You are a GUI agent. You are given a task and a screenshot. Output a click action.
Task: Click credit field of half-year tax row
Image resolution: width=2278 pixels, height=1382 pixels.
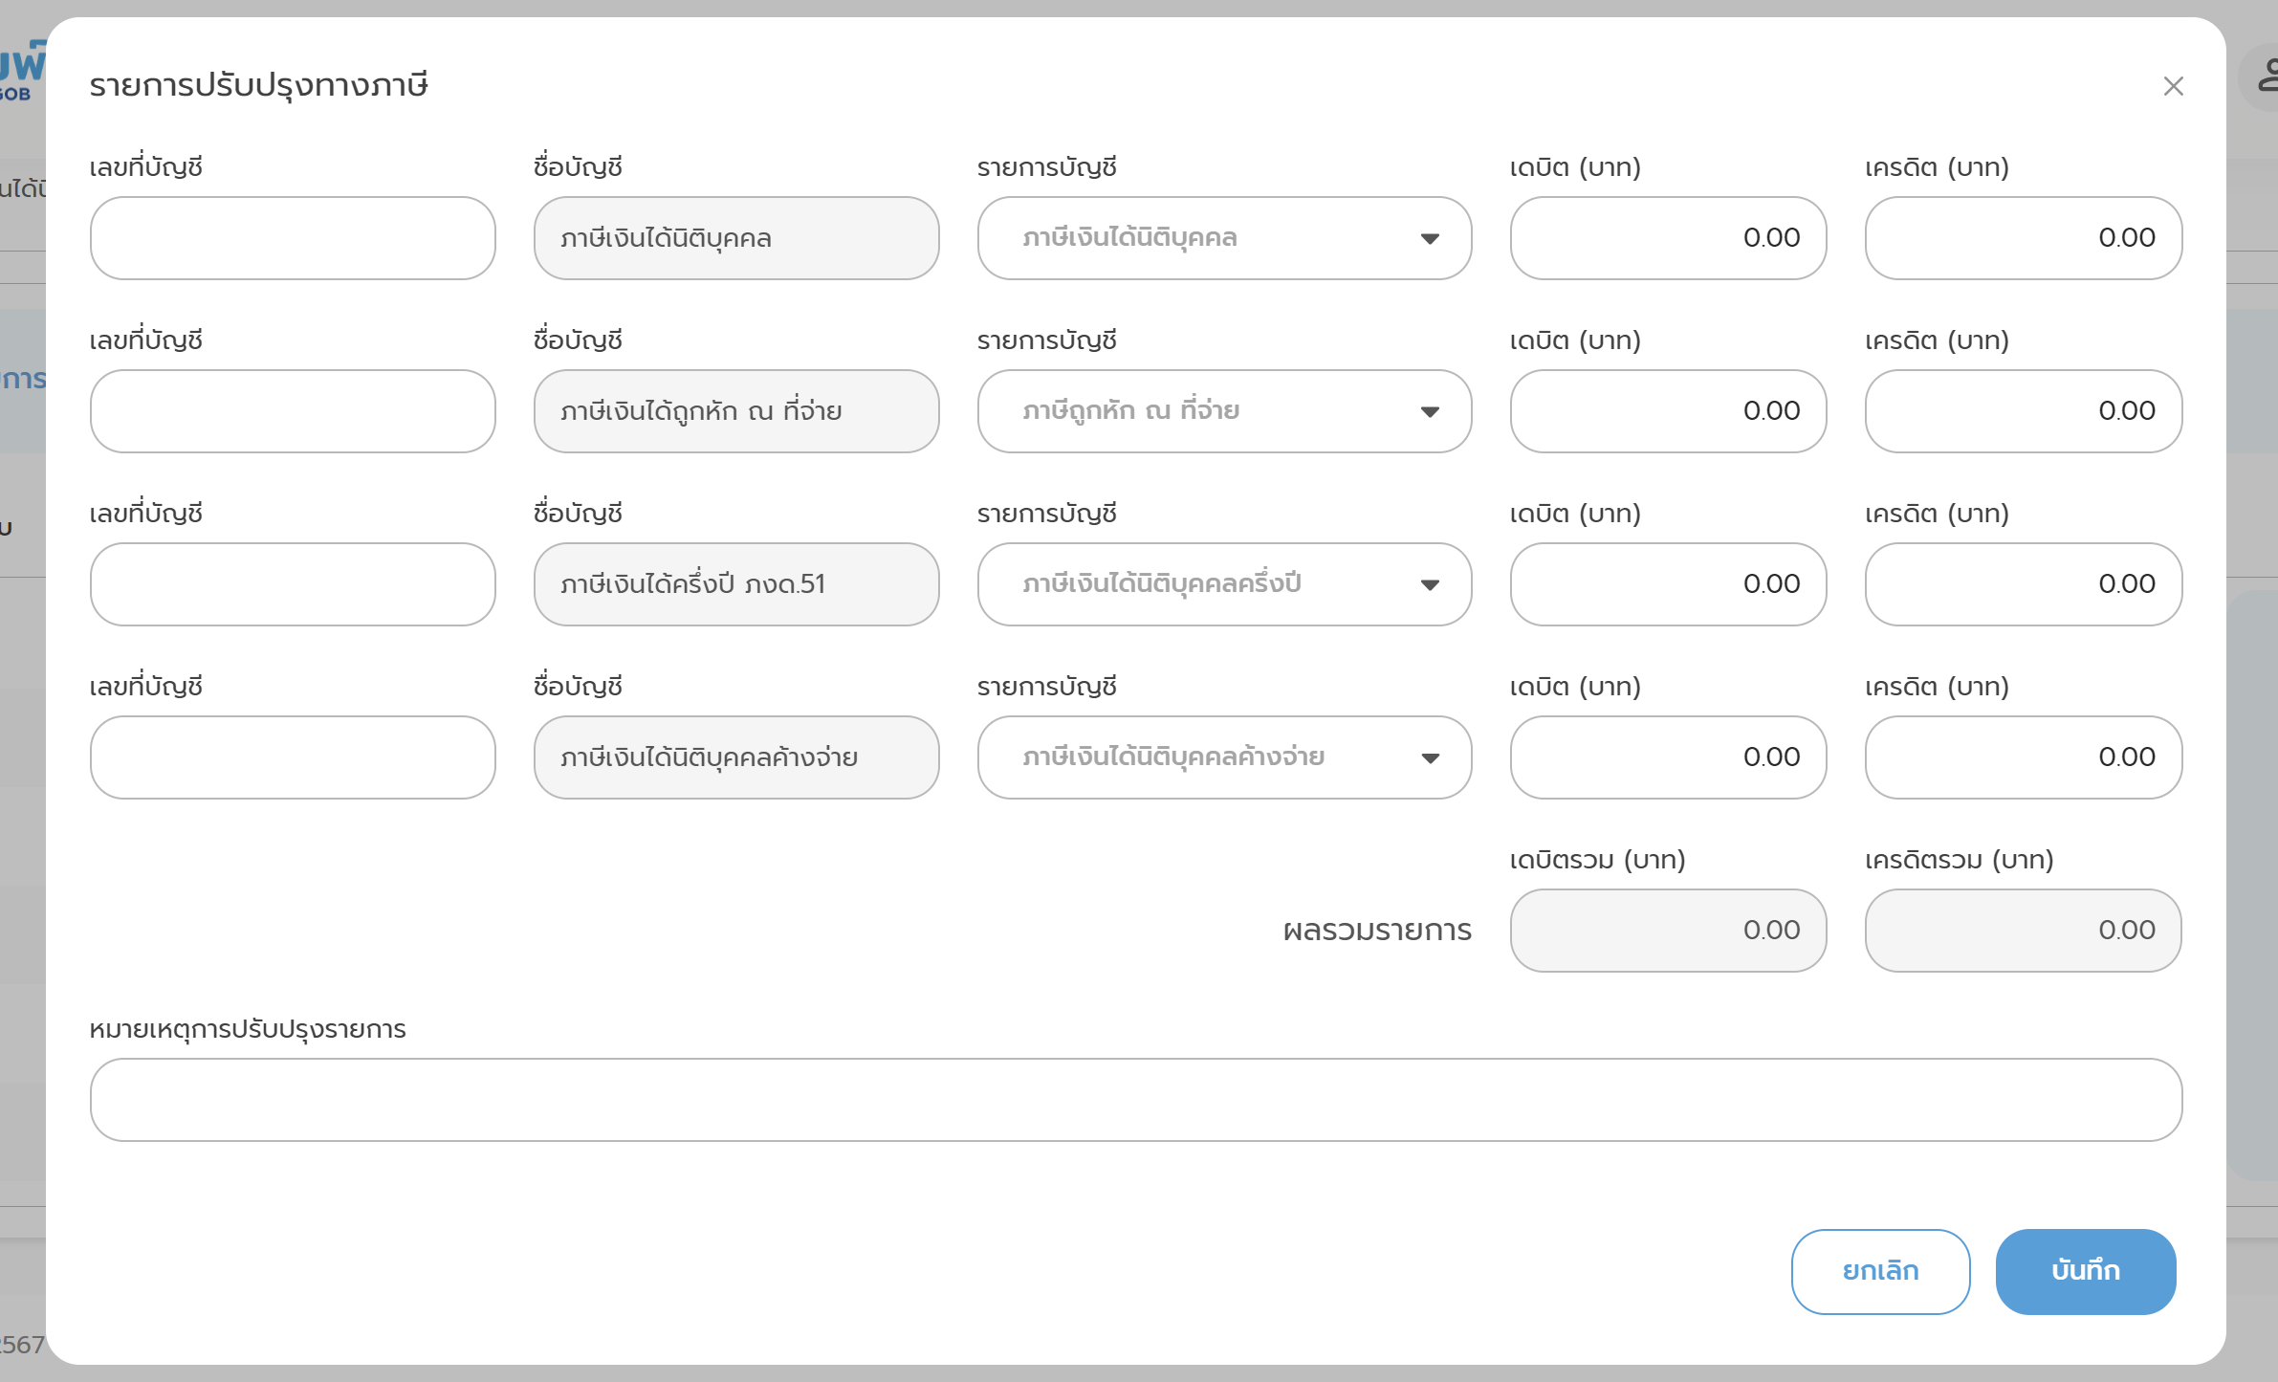click(2023, 584)
